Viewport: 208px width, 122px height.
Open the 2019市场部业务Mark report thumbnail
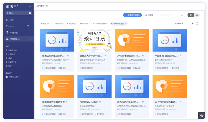(x=132, y=40)
